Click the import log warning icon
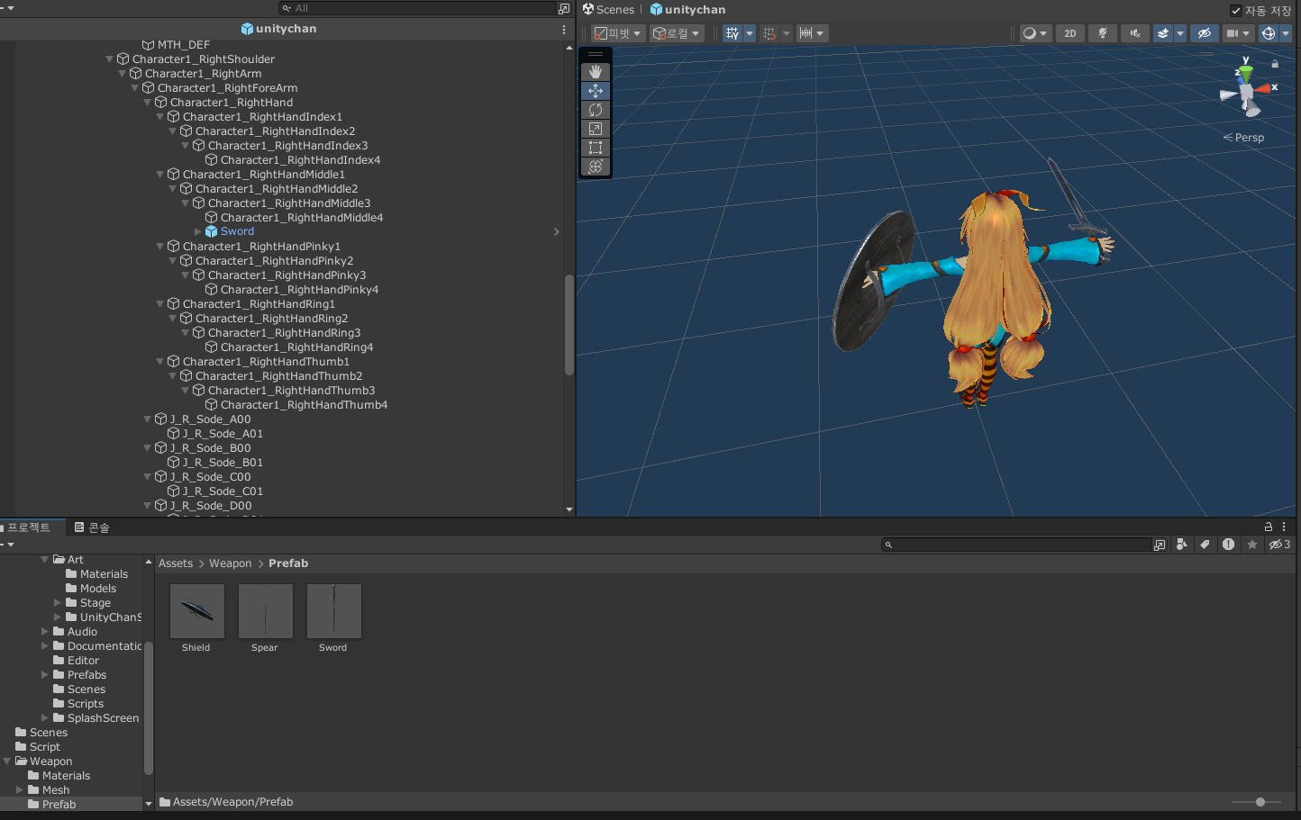The width and height of the screenshot is (1301, 820). point(1228,545)
